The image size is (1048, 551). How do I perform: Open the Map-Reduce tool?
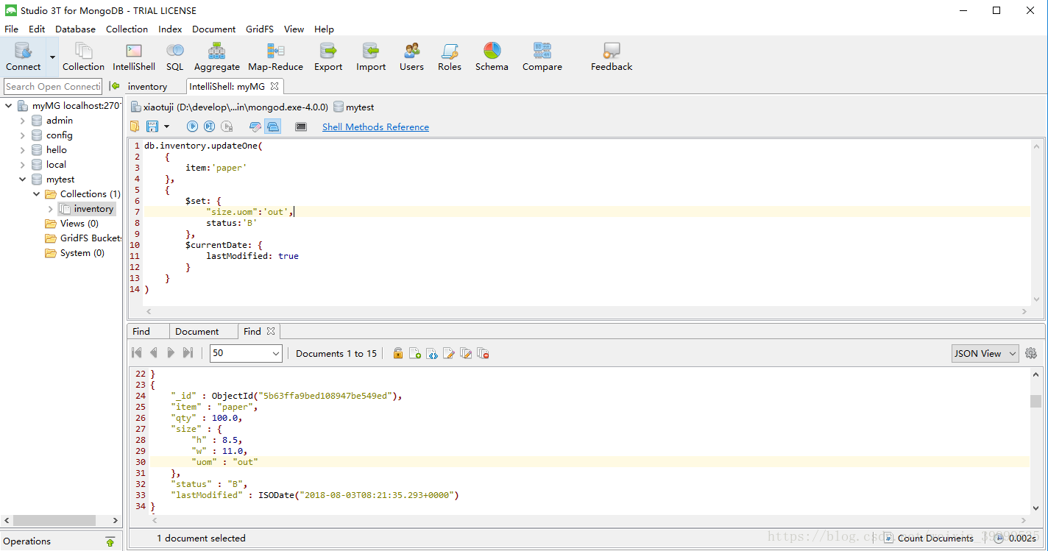pyautogui.click(x=275, y=57)
